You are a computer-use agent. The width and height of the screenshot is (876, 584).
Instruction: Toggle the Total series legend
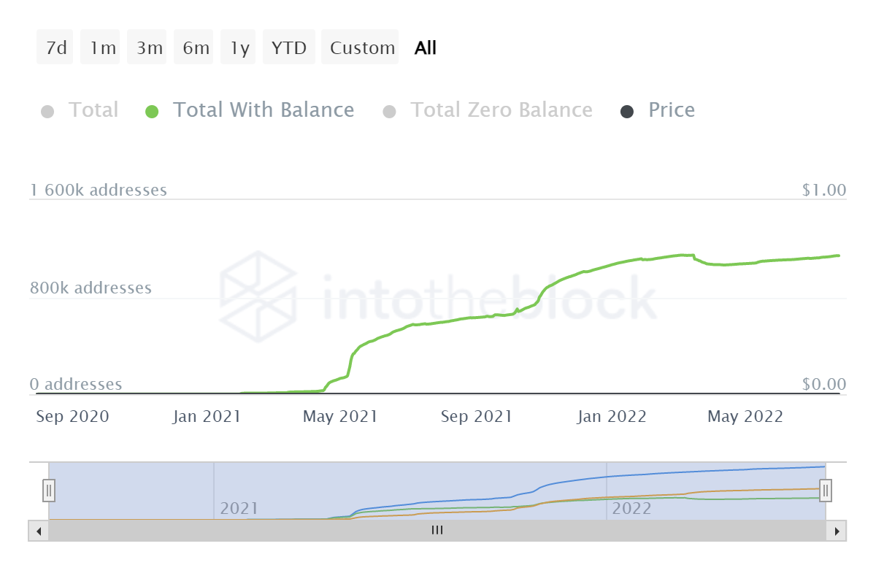[x=93, y=110]
